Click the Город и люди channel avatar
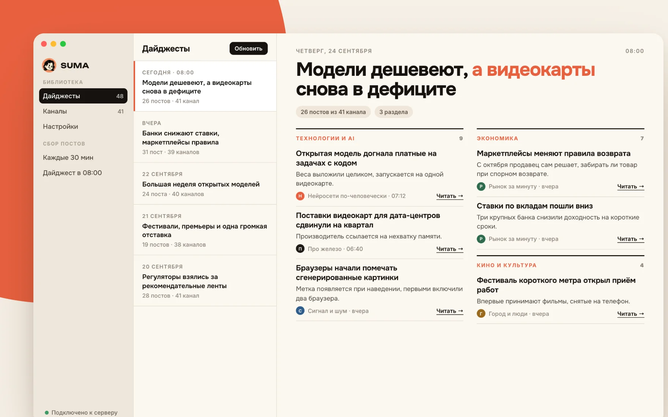Viewport: 668px width, 417px height. click(x=481, y=314)
